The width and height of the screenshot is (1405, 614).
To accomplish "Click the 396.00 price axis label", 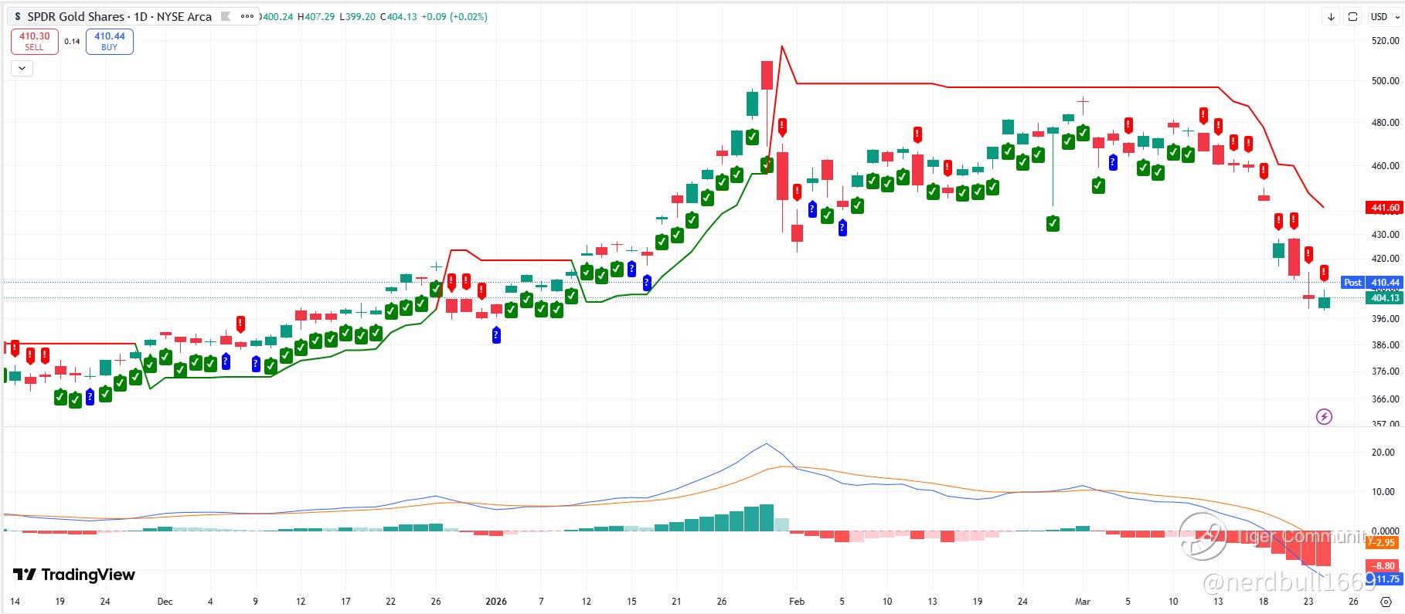I will click(1385, 318).
